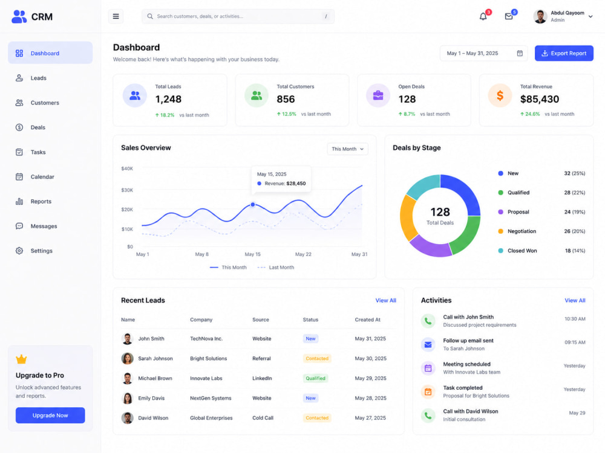The height and width of the screenshot is (453, 605).
Task: Open the Tasks sidebar item
Action: 50,152
